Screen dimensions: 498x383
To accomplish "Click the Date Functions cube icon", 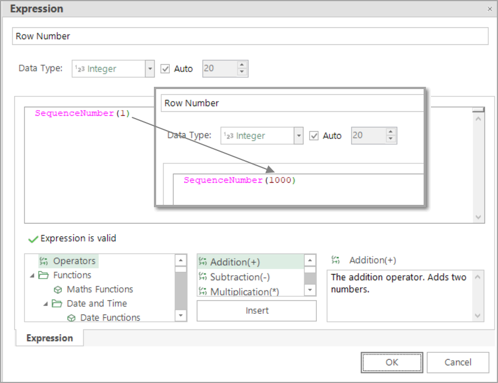I will point(72,318).
